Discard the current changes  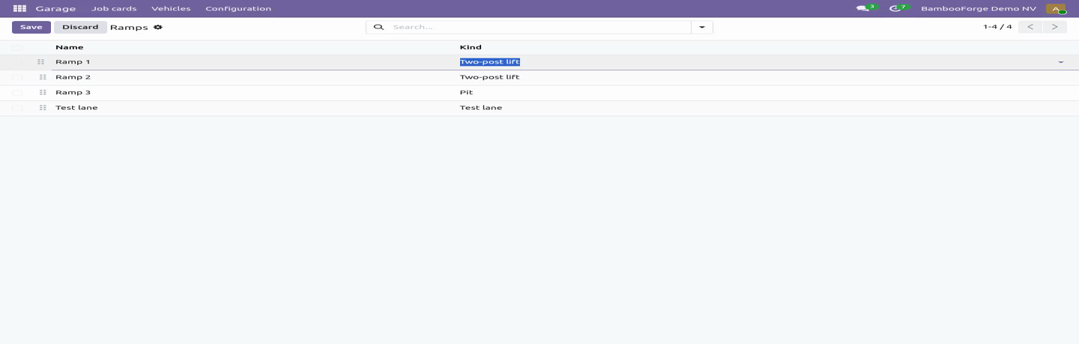point(80,27)
